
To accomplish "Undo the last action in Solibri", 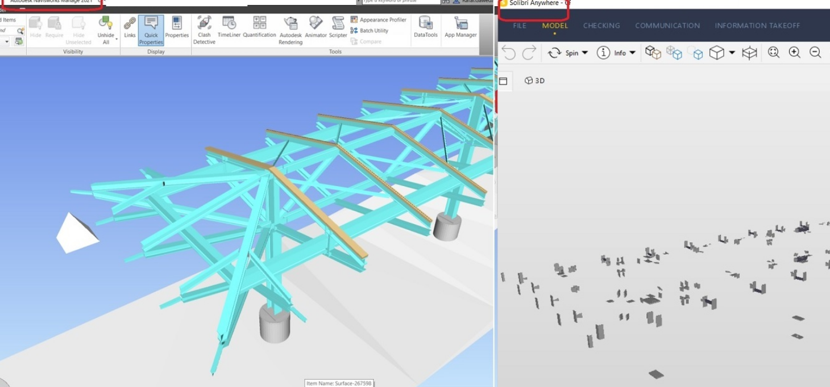I will (508, 53).
